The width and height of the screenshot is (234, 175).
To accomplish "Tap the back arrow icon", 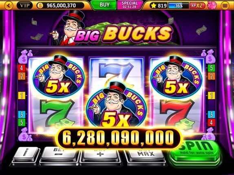I will (x=9, y=6).
